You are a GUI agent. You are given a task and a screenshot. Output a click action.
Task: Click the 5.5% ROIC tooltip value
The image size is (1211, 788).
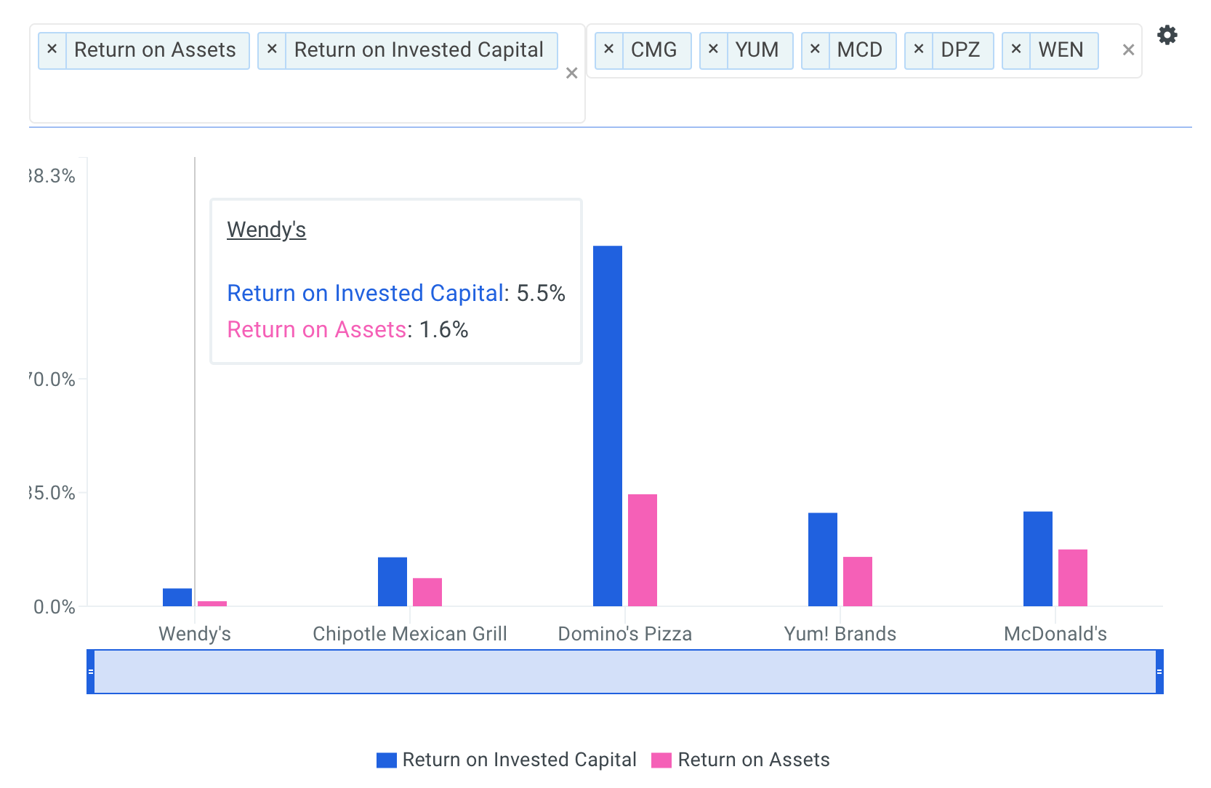[541, 293]
